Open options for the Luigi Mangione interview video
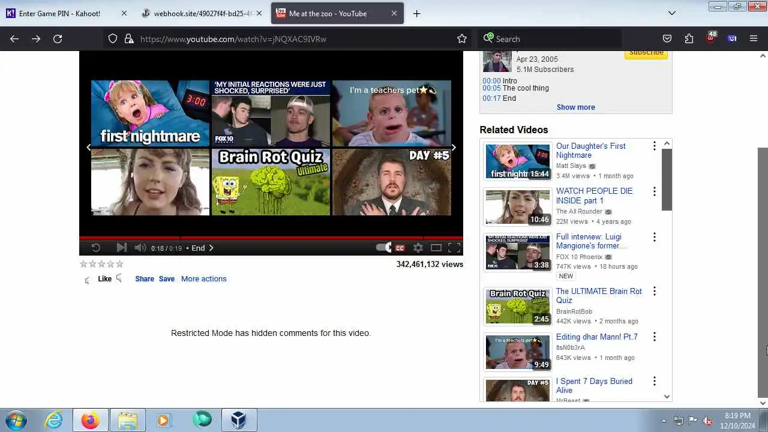Viewport: 768px width, 432px height. coord(654,237)
